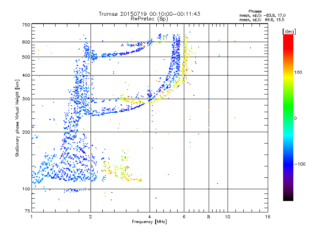Click the x-axis tick label '4'
The width and height of the screenshot is (315, 236).
[150, 217]
